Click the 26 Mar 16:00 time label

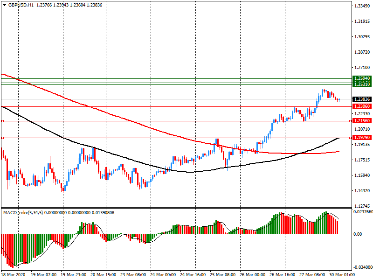tap(283, 275)
